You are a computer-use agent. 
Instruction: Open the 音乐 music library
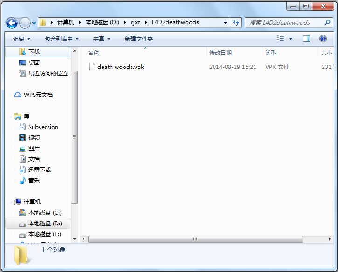click(34, 181)
